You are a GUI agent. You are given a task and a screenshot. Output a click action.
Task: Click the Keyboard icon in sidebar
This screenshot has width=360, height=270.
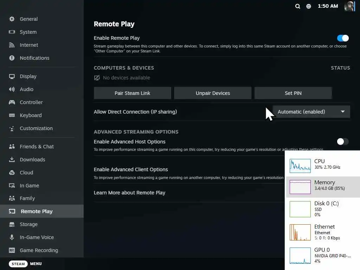coord(12,115)
